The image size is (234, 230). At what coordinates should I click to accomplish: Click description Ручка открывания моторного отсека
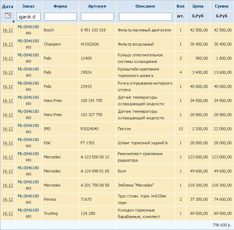tap(145, 86)
